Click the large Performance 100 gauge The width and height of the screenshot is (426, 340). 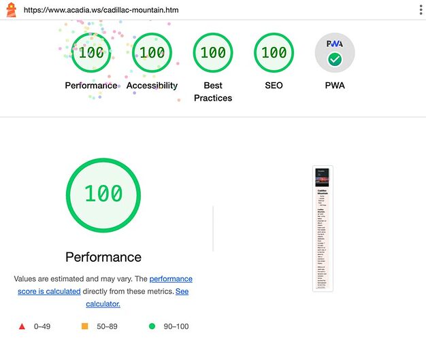(103, 194)
